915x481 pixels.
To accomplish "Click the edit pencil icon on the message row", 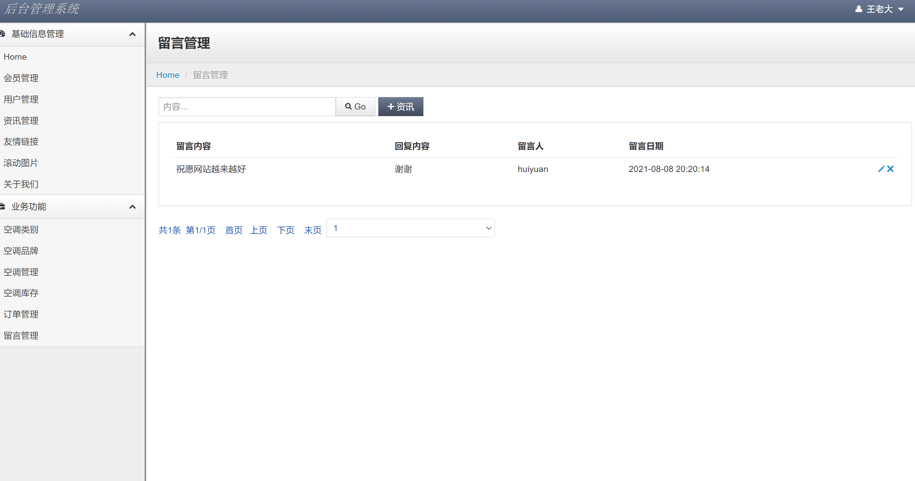I will click(882, 169).
